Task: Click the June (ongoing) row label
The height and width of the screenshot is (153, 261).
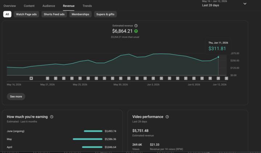Action: [16, 131]
